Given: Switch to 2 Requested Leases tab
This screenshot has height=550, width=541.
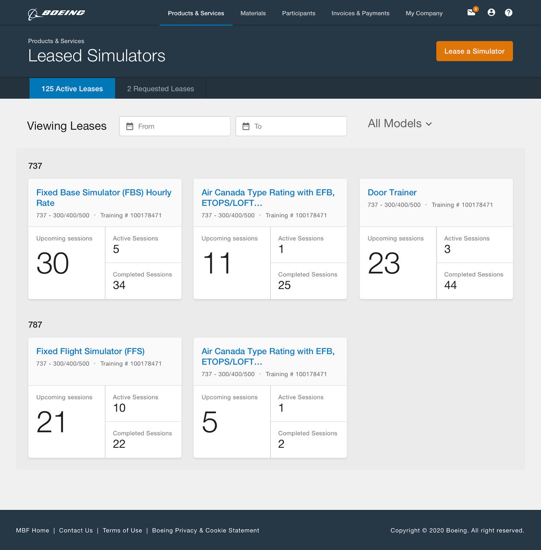Looking at the screenshot, I should click(x=161, y=89).
